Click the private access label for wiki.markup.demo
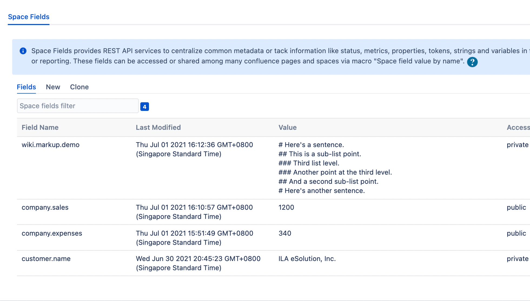530x301 pixels. coord(517,145)
